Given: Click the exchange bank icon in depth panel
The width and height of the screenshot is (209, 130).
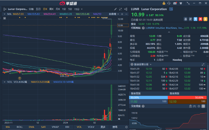Looking at the screenshot, I should 191,106.
